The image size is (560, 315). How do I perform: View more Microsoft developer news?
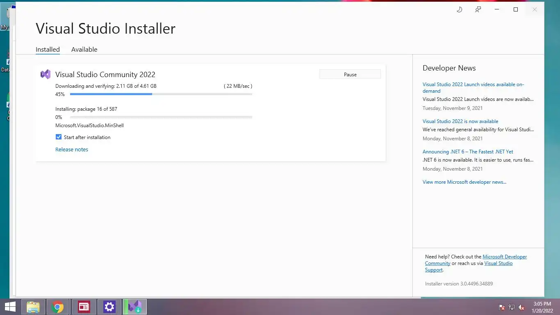(x=464, y=182)
